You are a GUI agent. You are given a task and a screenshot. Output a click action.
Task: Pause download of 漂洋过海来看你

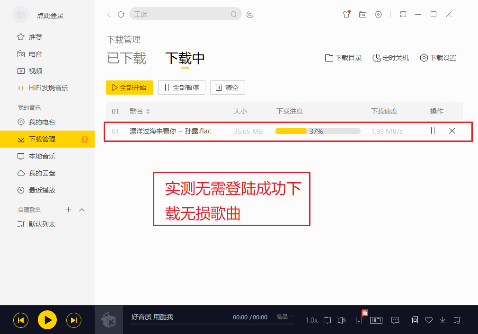click(433, 131)
